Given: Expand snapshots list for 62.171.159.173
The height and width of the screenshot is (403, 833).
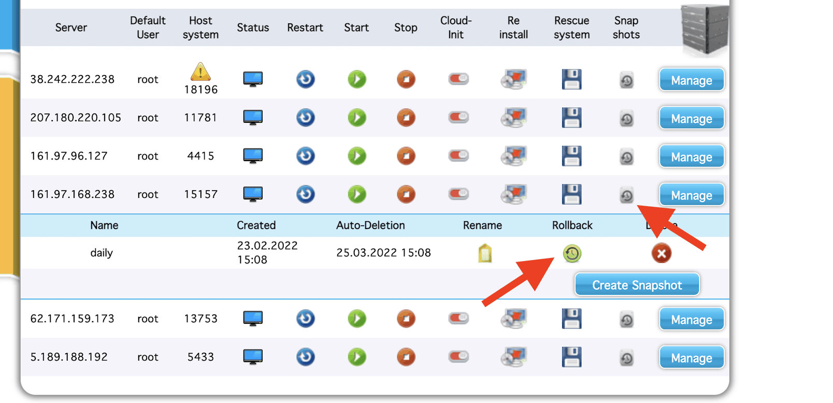Looking at the screenshot, I should click(626, 320).
